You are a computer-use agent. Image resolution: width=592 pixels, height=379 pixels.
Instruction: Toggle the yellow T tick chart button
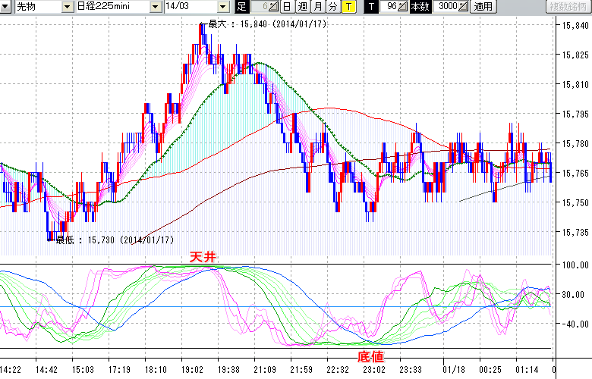tap(348, 7)
